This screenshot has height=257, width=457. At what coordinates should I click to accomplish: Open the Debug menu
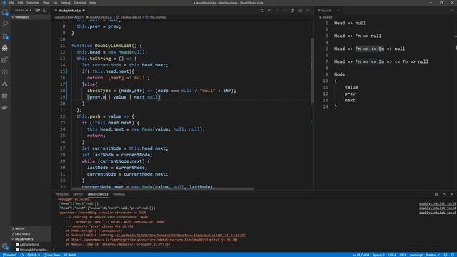coord(65,3)
